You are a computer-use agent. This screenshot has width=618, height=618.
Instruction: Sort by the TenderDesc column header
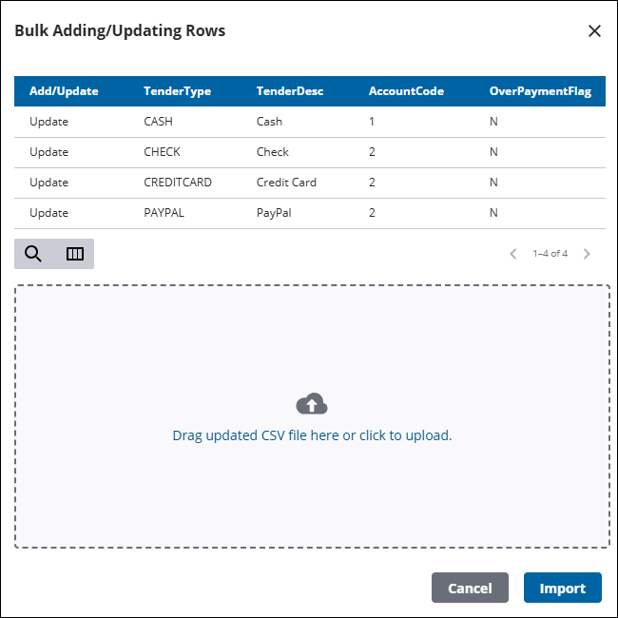[290, 91]
